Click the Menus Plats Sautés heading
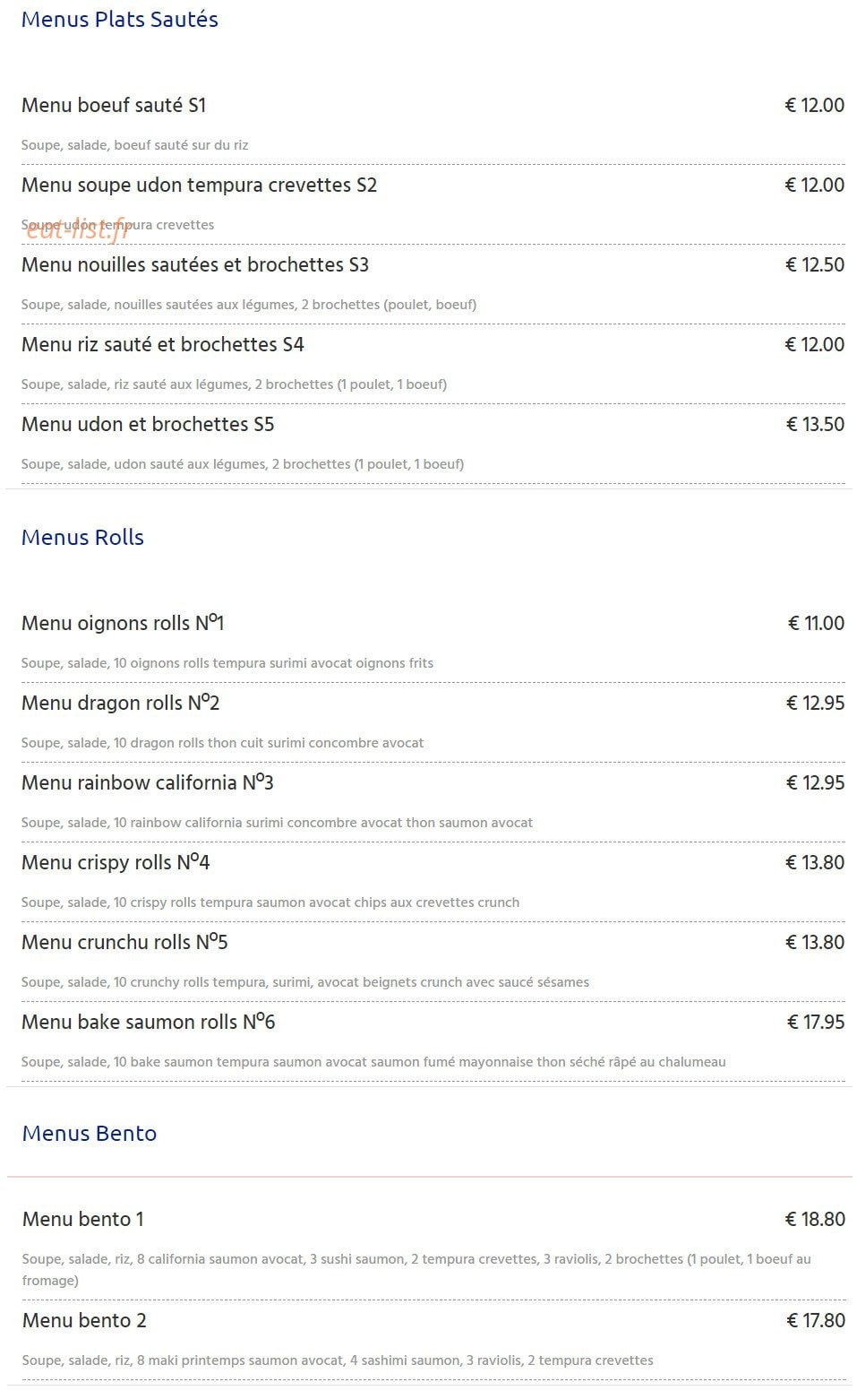The width and height of the screenshot is (857, 1399). tap(120, 20)
